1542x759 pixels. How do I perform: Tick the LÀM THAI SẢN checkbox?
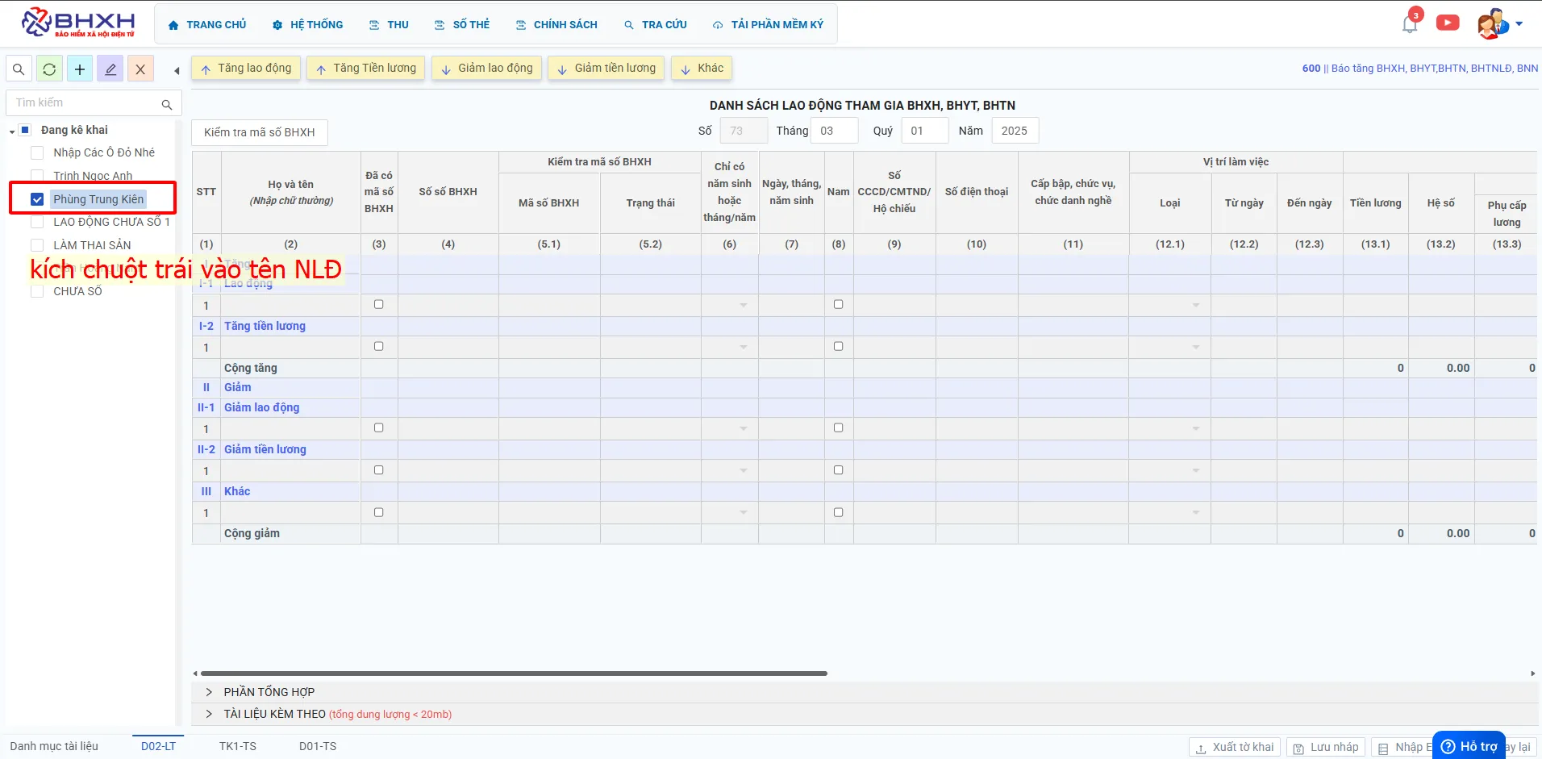click(x=37, y=245)
